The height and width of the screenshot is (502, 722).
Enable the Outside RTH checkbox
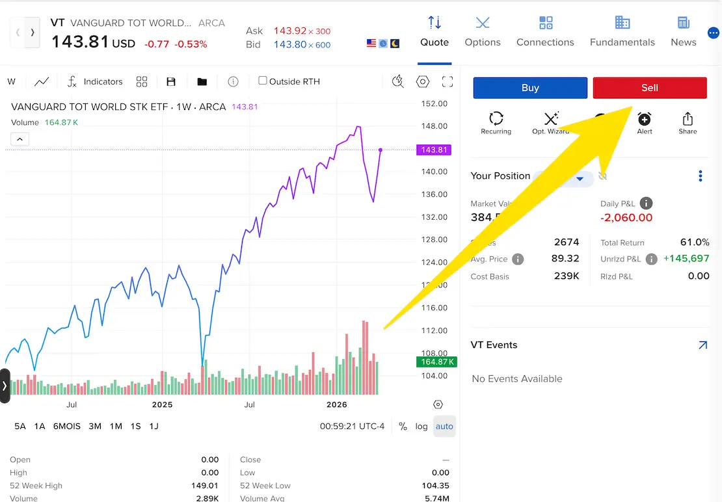263,81
